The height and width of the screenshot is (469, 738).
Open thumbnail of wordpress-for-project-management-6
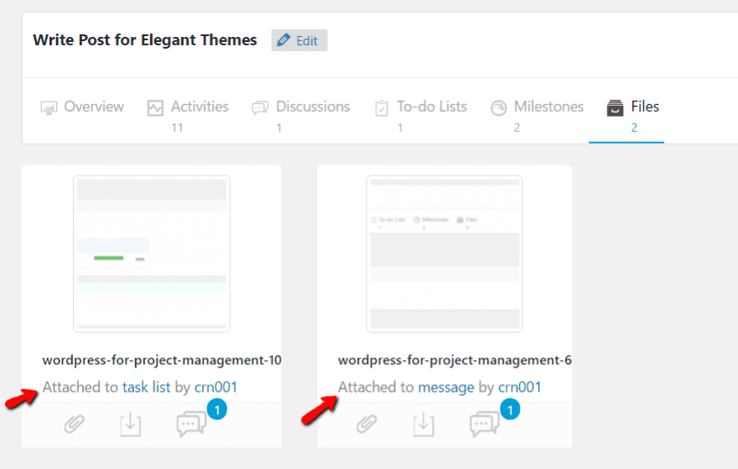444,253
